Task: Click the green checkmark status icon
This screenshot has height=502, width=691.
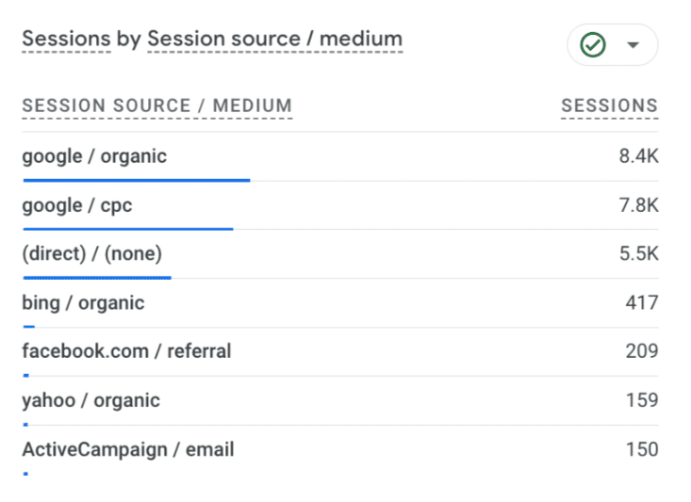Action: (x=593, y=45)
